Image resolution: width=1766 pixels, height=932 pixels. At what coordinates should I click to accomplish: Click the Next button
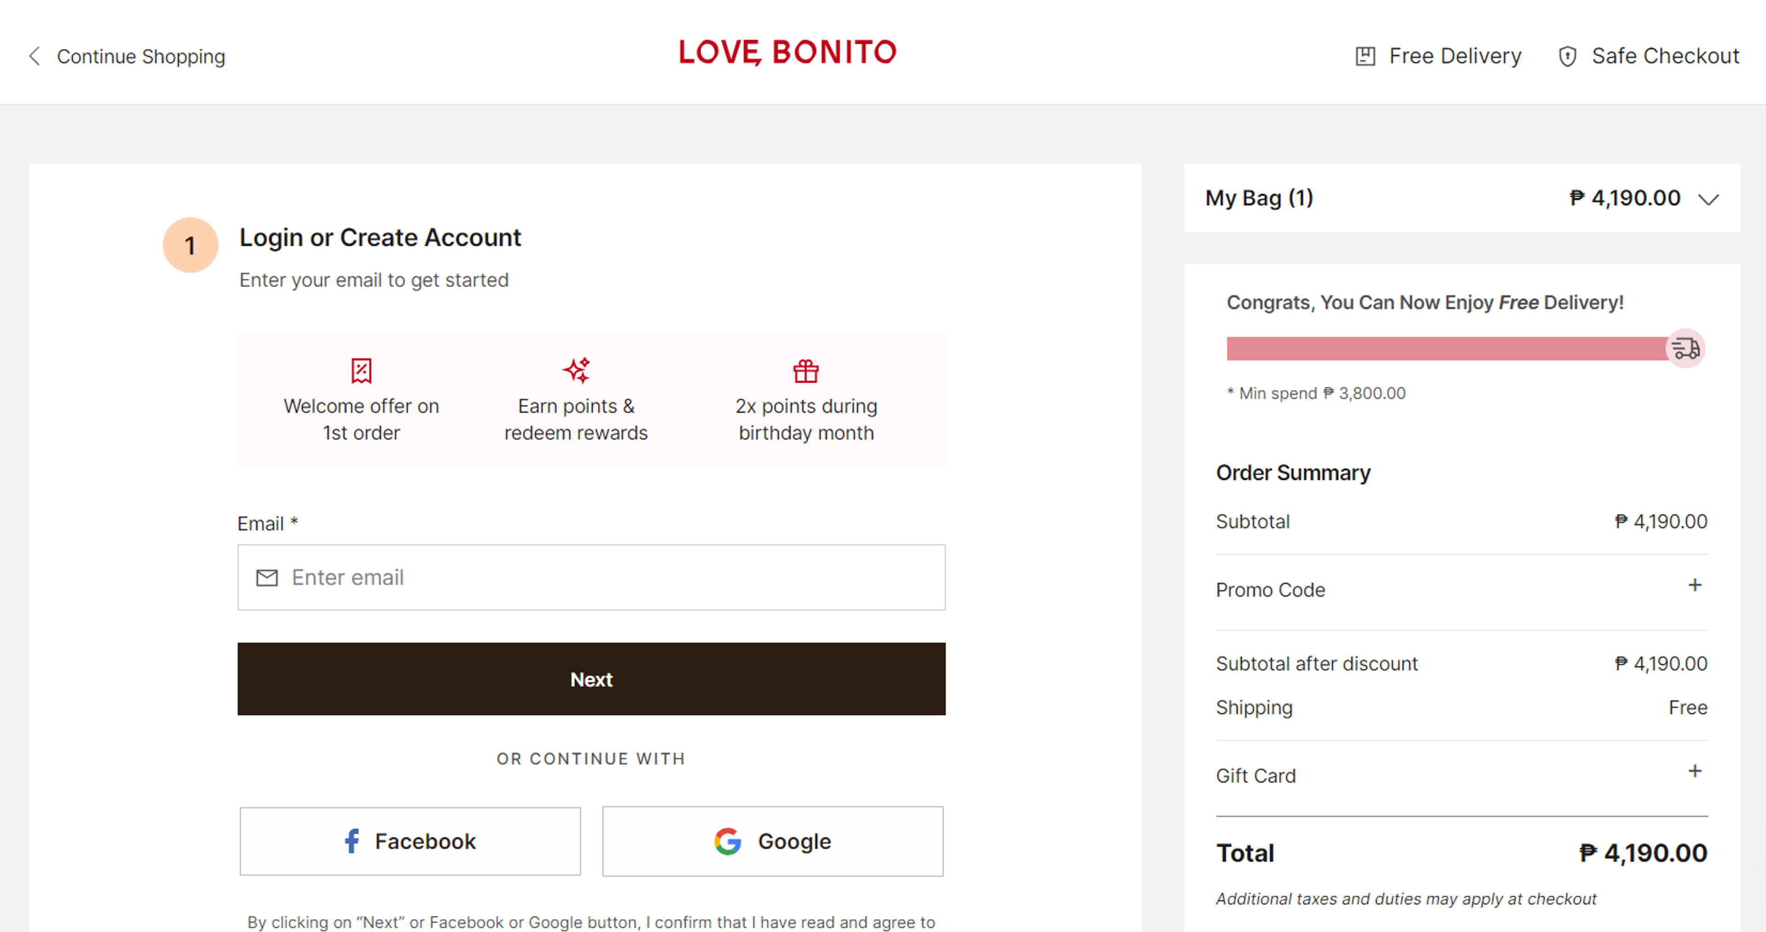click(x=591, y=679)
